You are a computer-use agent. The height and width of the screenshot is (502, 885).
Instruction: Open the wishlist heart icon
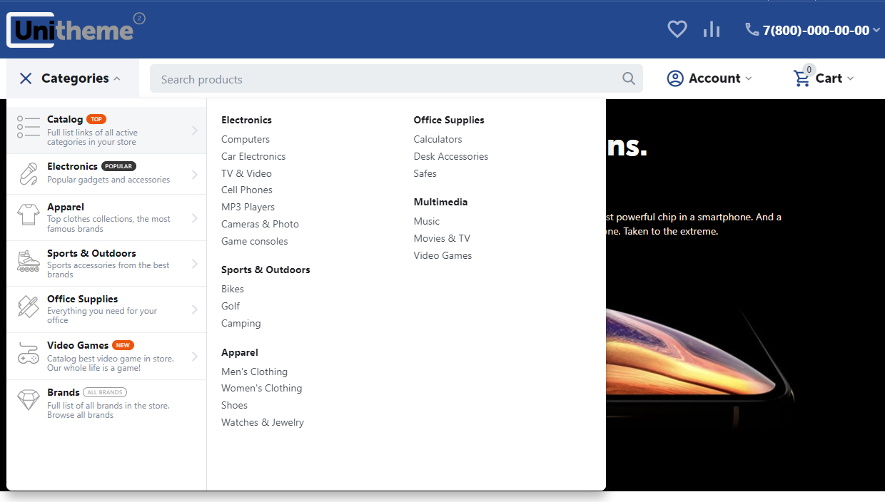coord(677,29)
